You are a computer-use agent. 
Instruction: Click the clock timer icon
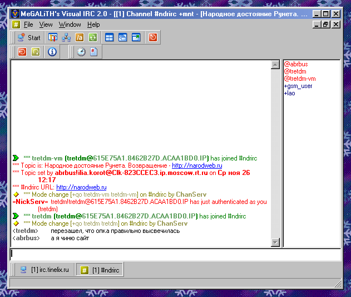(81, 52)
